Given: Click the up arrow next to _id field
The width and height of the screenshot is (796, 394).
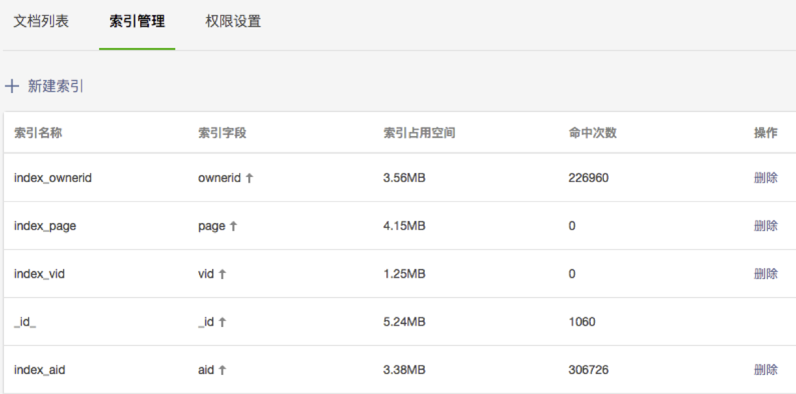Looking at the screenshot, I should 222,322.
